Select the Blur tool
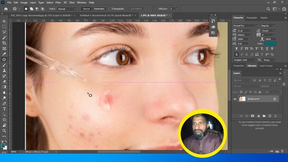288x162 pixels. [4, 93]
